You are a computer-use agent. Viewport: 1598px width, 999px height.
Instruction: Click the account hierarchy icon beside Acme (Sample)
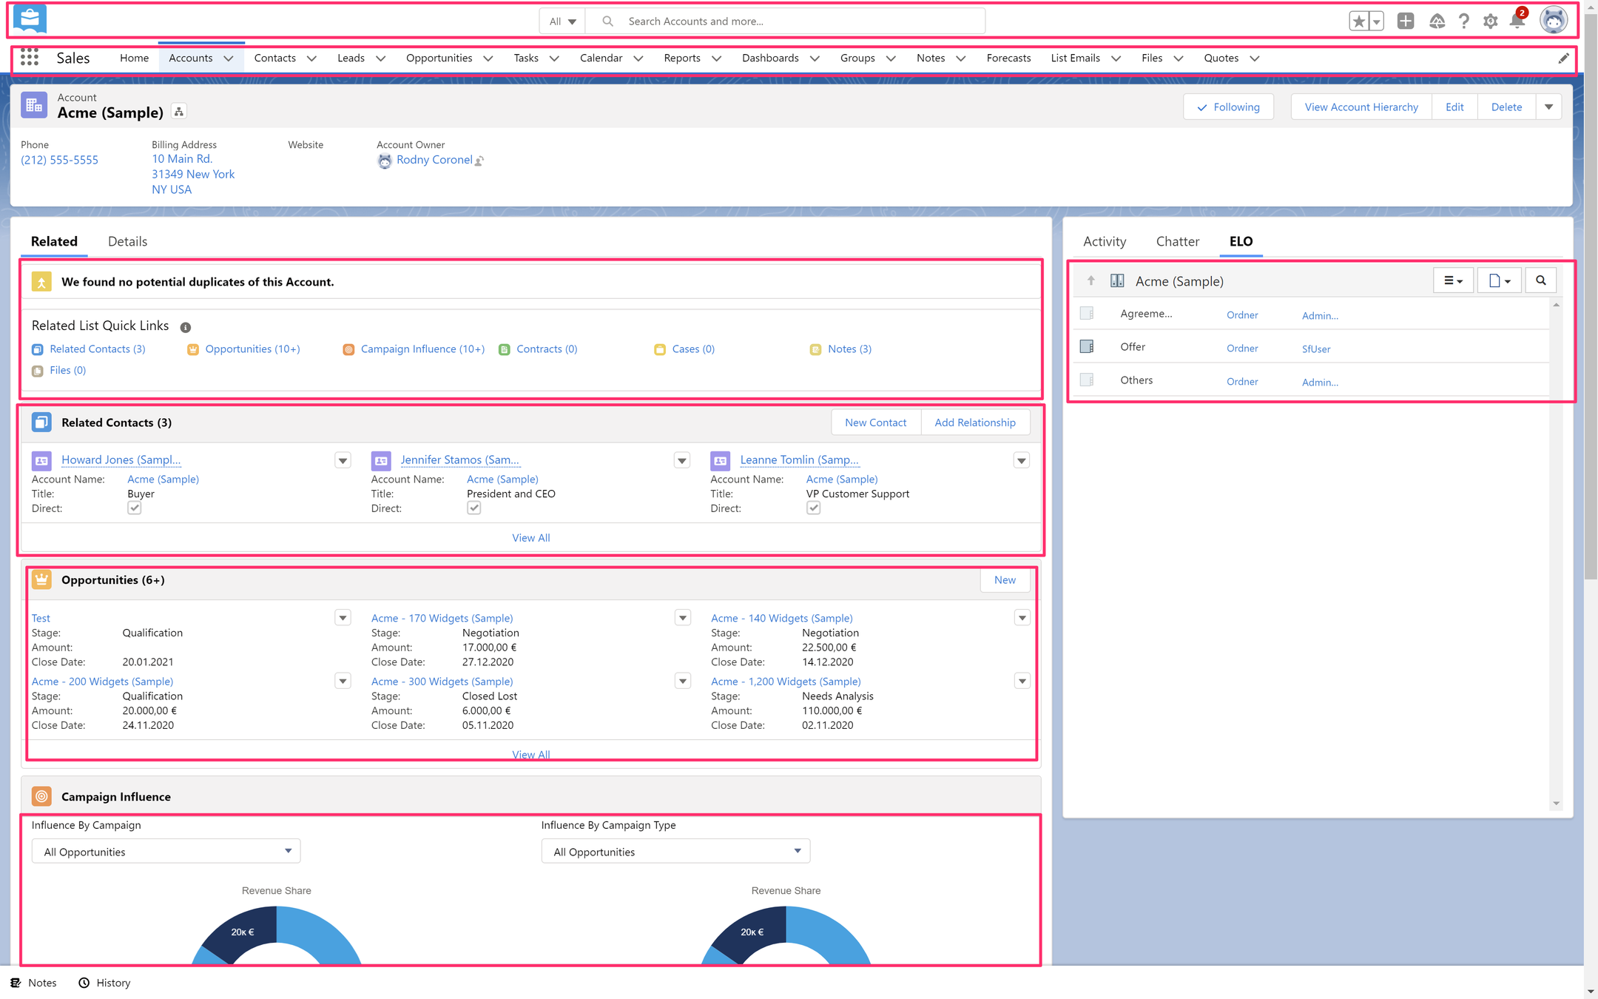coord(178,112)
